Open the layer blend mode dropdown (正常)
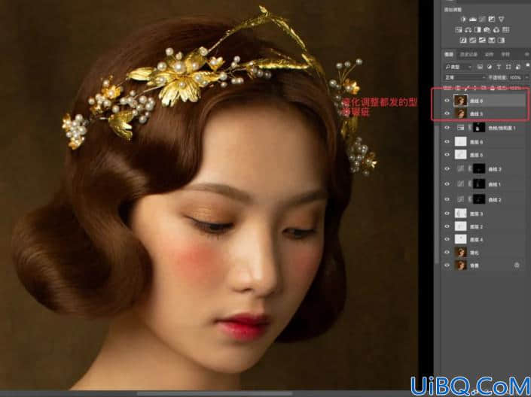 point(465,77)
